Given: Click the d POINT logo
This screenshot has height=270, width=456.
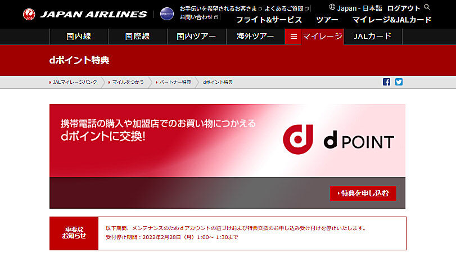Looking at the screenshot, I should pyautogui.click(x=338, y=141).
